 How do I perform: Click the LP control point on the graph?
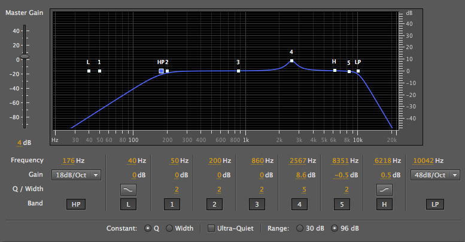[x=358, y=71]
